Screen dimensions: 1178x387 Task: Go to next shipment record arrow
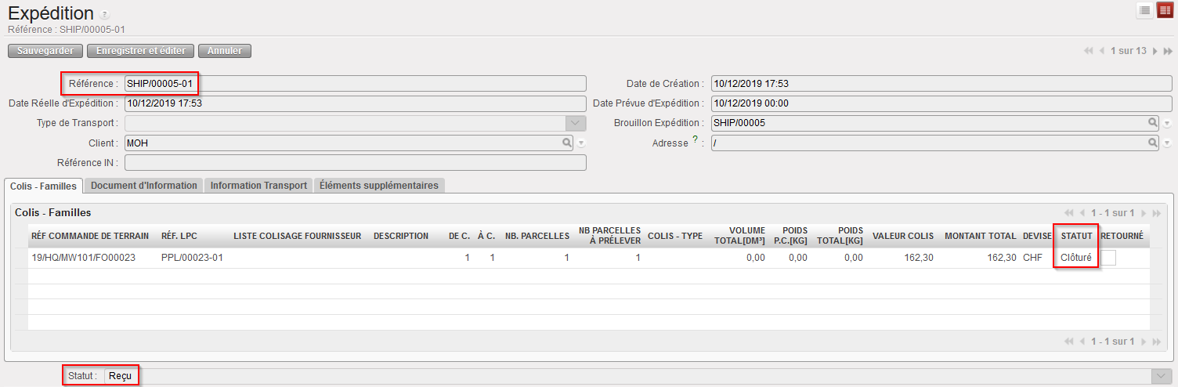tap(1155, 51)
